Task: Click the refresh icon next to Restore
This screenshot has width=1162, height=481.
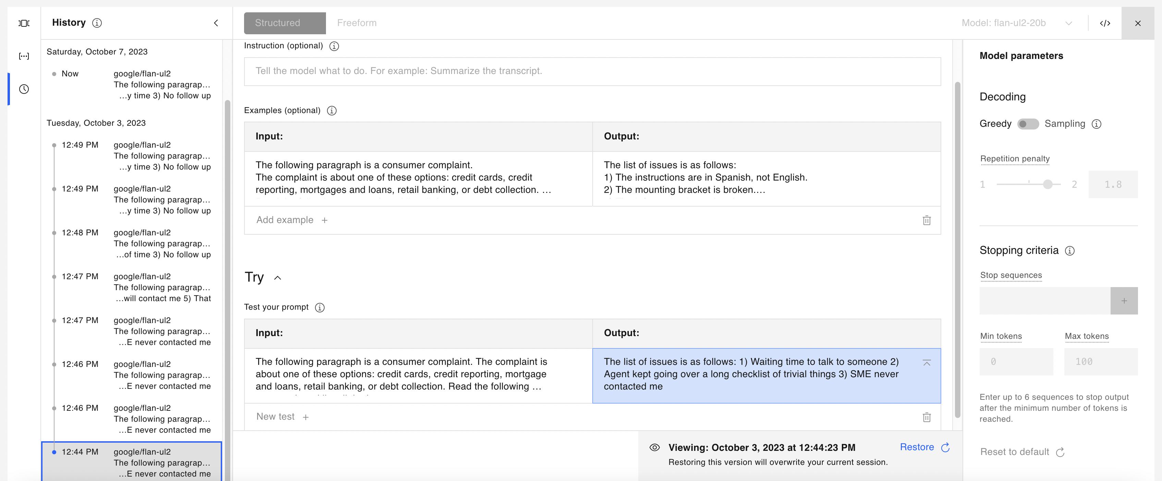Action: (x=947, y=447)
